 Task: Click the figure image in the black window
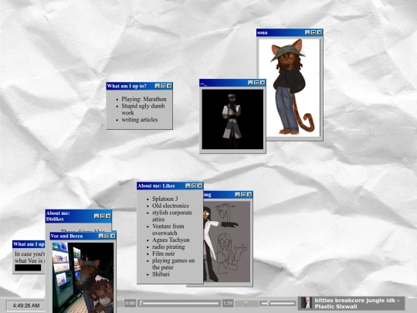click(232, 119)
